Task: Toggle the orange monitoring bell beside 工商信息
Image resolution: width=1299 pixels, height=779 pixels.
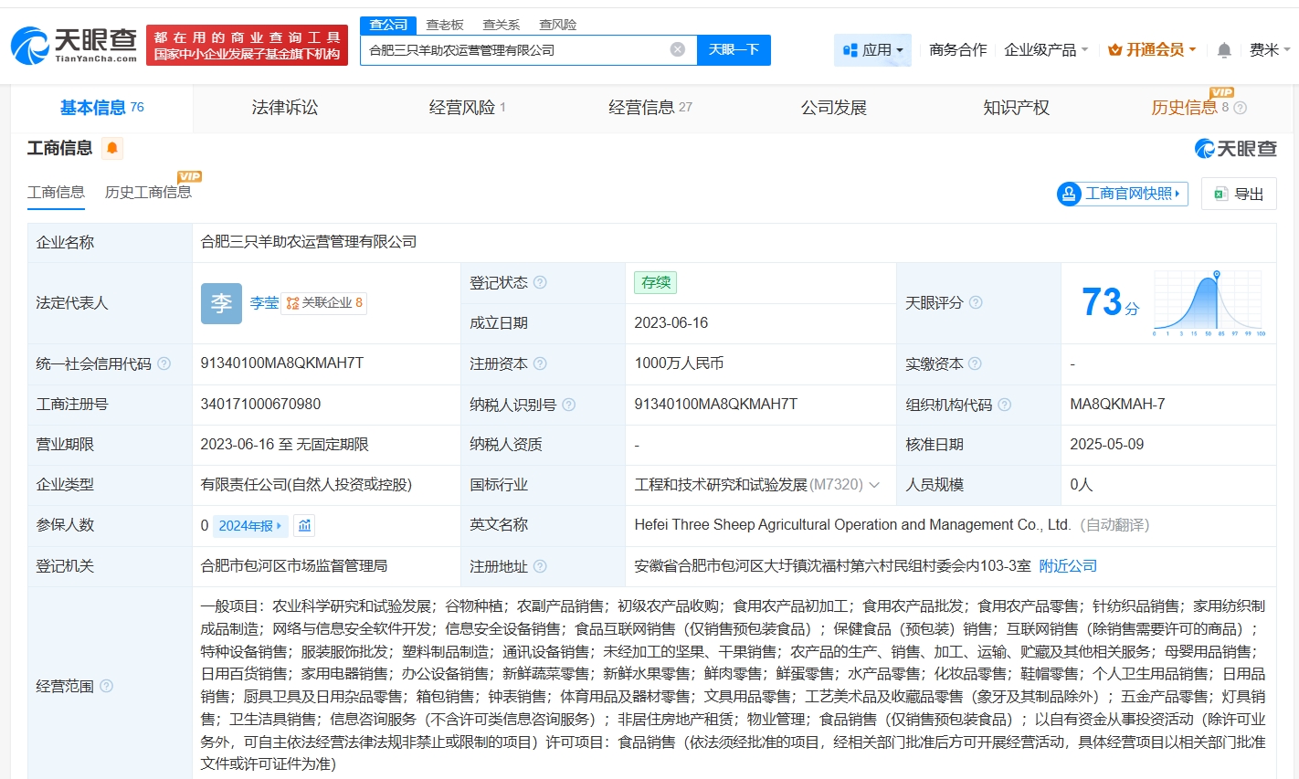Action: click(x=112, y=148)
